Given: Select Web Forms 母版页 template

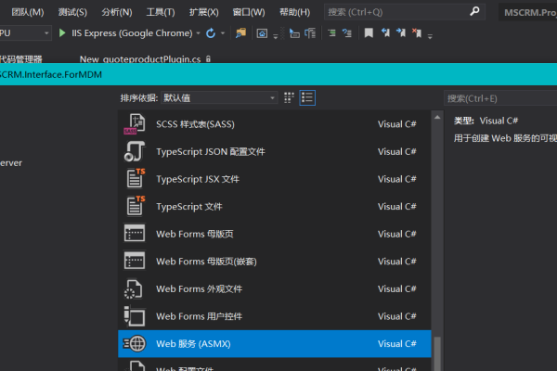Looking at the screenshot, I should [274, 234].
